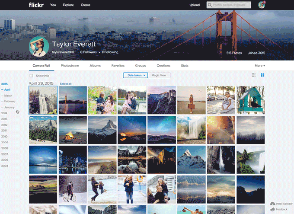Toggle the Show info checkbox
This screenshot has height=214, width=294.
pos(31,76)
